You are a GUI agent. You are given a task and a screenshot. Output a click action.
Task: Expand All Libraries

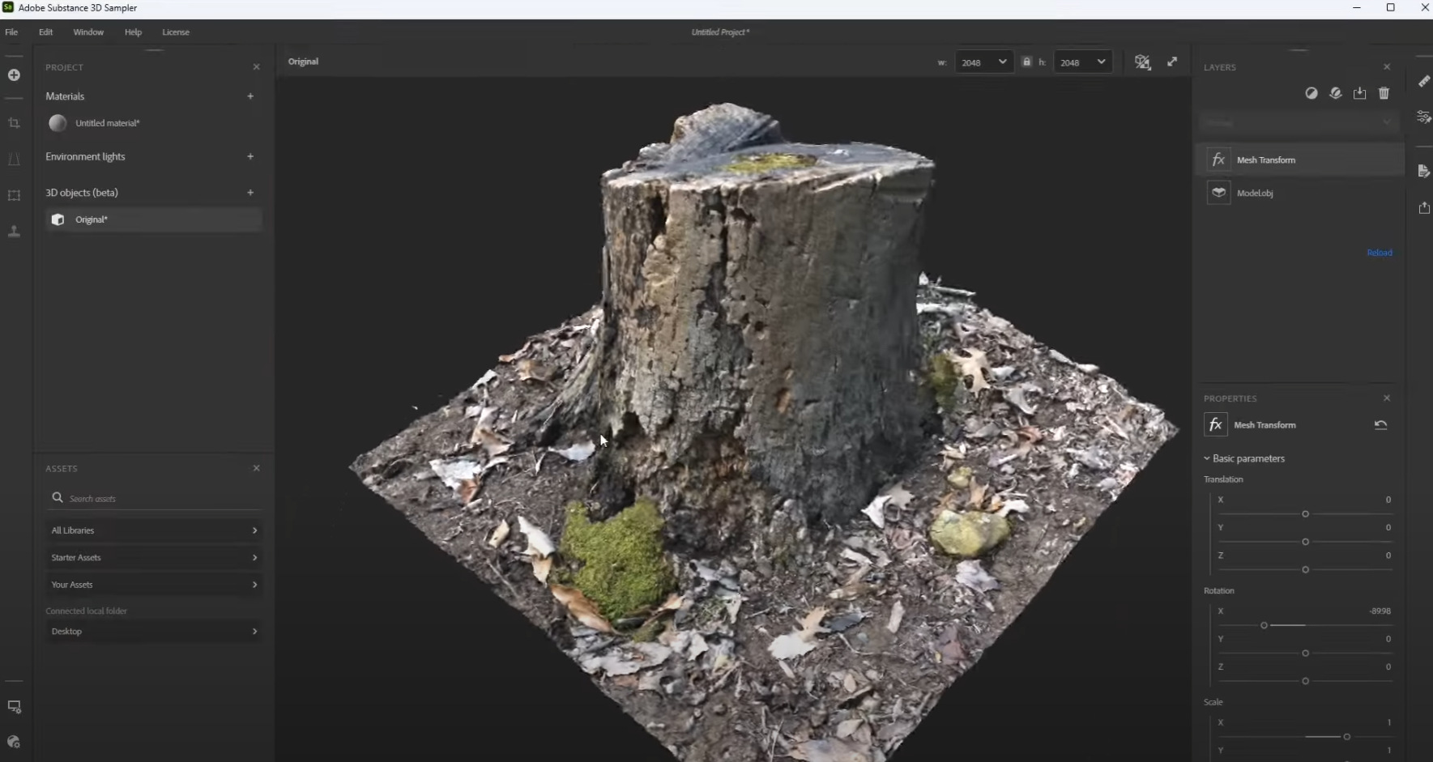point(154,530)
